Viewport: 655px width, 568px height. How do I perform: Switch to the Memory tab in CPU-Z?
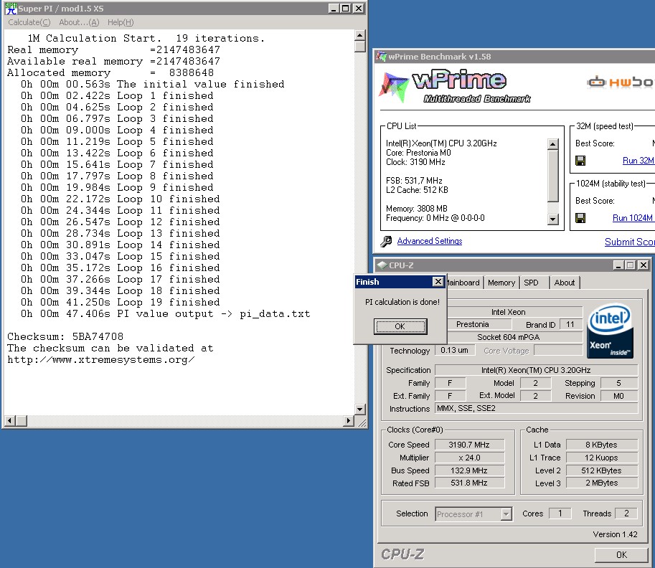pos(501,283)
